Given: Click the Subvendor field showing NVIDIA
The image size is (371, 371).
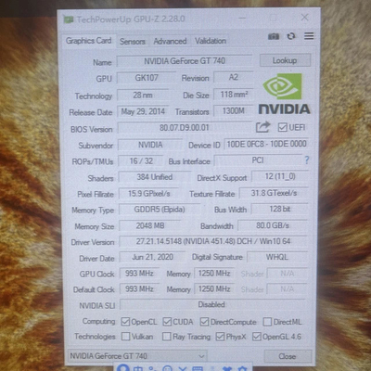Looking at the screenshot, I should click(x=150, y=145).
